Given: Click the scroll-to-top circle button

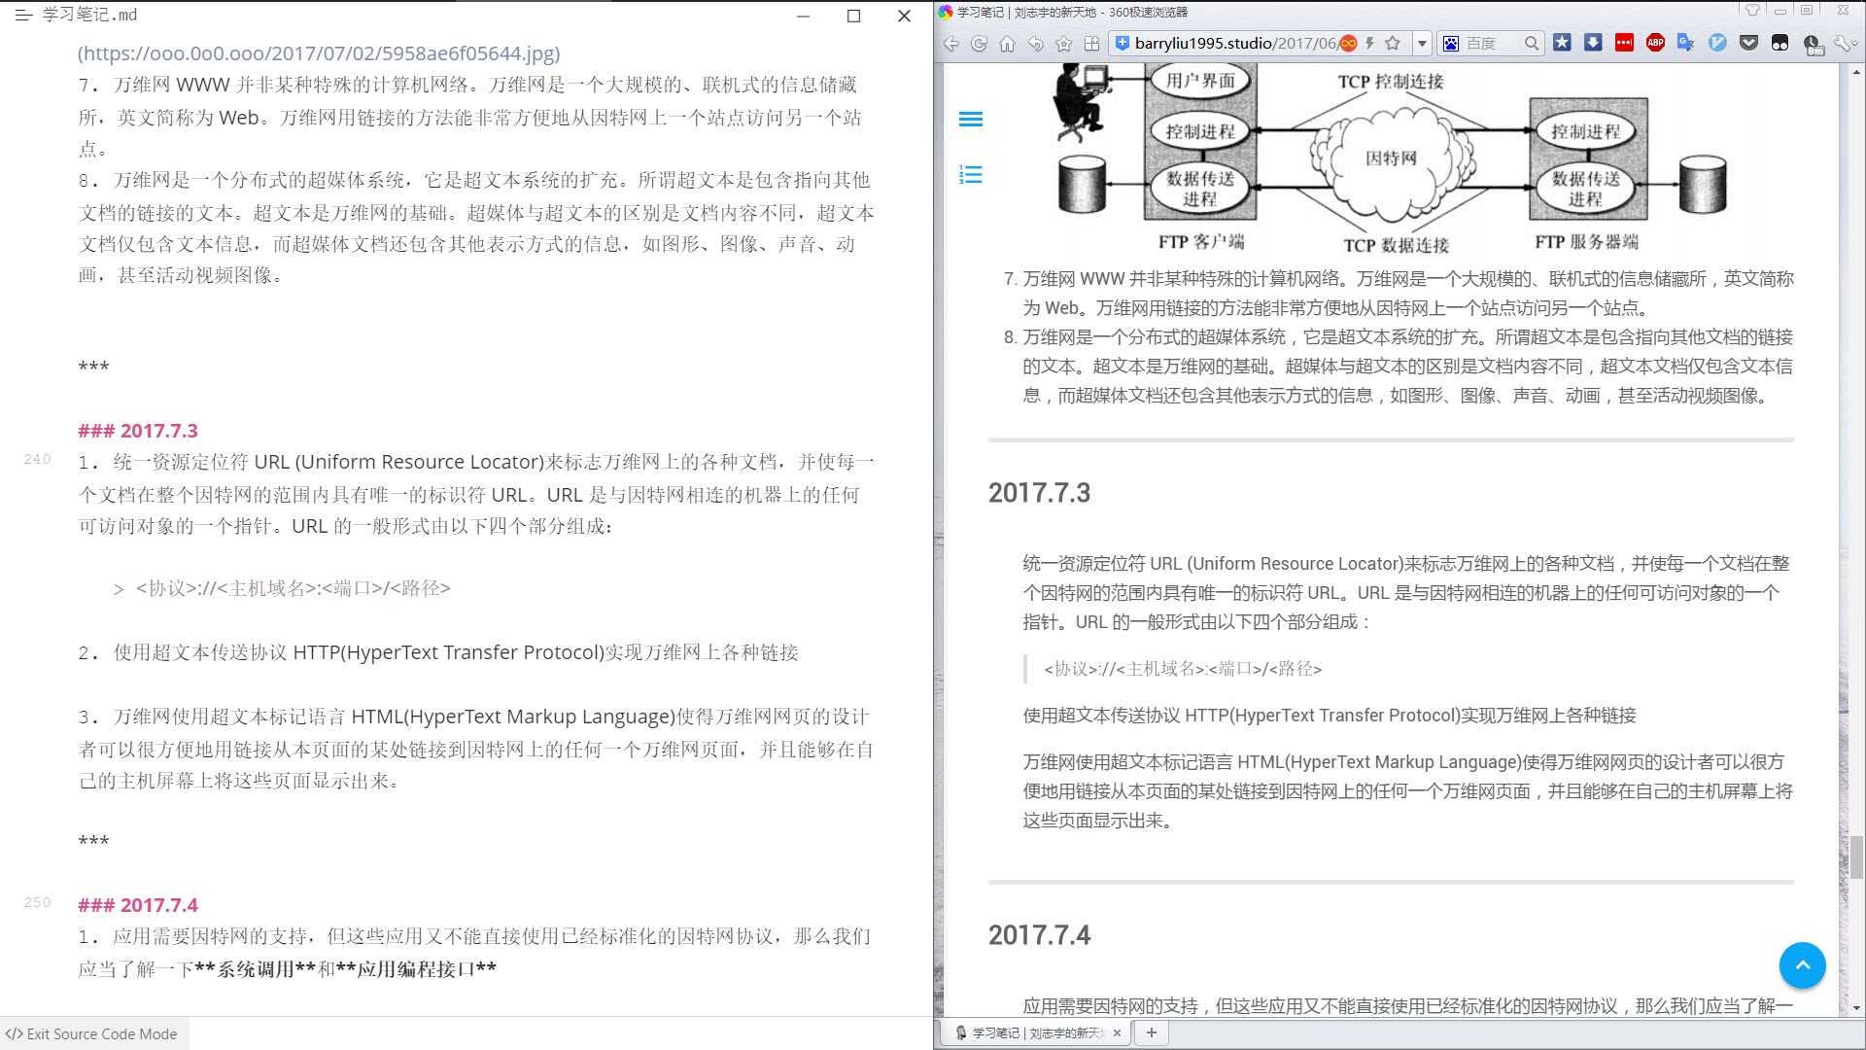Looking at the screenshot, I should point(1803,965).
